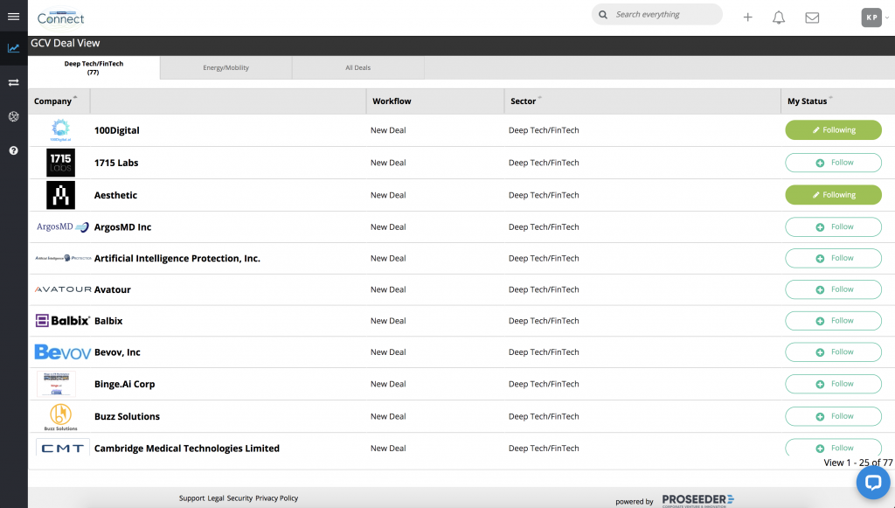Viewport: 895px width, 508px height.
Task: Open the Privacy Policy link
Action: [x=276, y=498]
